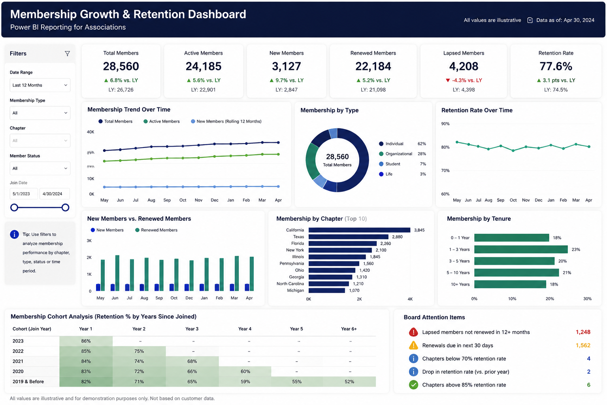Click yellow warning icon for renewals due
607x405 pixels.
pyautogui.click(x=413, y=345)
